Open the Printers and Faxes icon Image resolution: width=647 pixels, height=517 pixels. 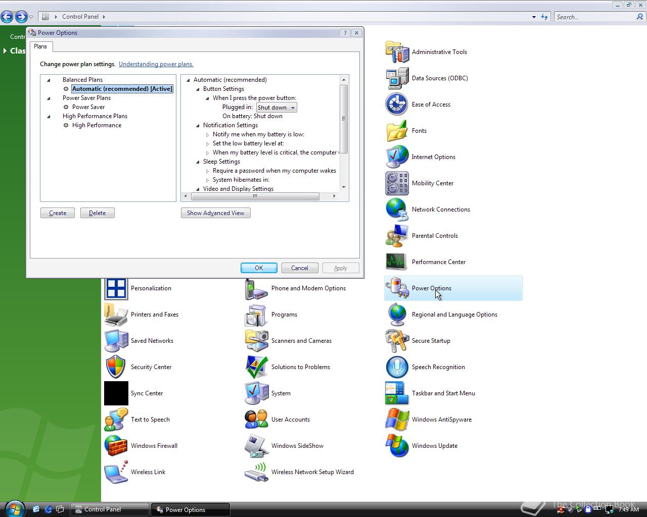point(116,315)
